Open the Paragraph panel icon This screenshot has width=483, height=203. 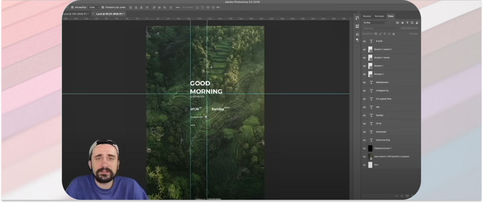tap(357, 40)
